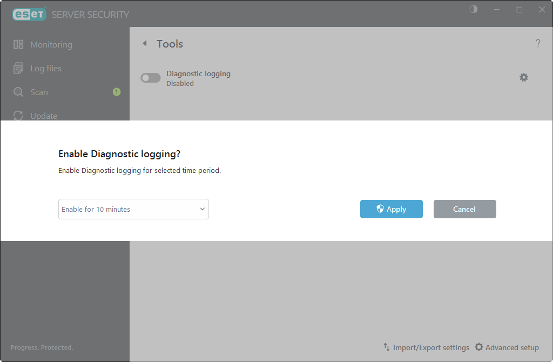Click the green Scan notification badge
This screenshot has width=553, height=362.
116,92
